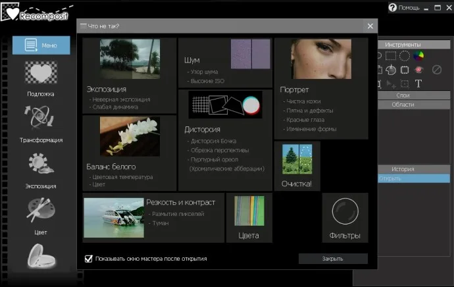Screen dimensions: 454x287
Task: Select 'Высокие ISO' option
Action: (206, 81)
